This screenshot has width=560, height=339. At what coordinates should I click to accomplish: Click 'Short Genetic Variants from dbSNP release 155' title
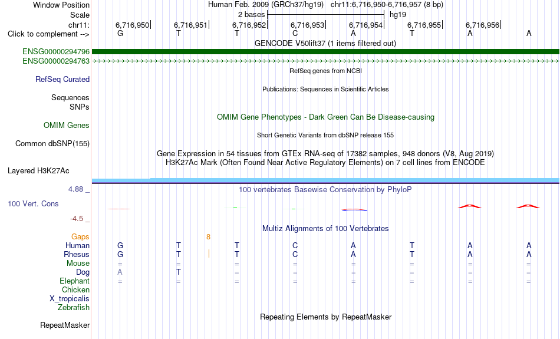[x=325, y=136]
